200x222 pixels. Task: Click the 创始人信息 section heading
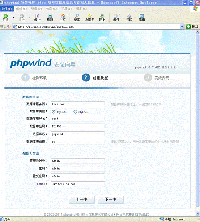point(31,154)
